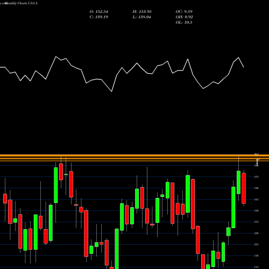This screenshot has height=269, width=269.
Task: Select the low value L: 138.04
Action: tap(141, 17)
